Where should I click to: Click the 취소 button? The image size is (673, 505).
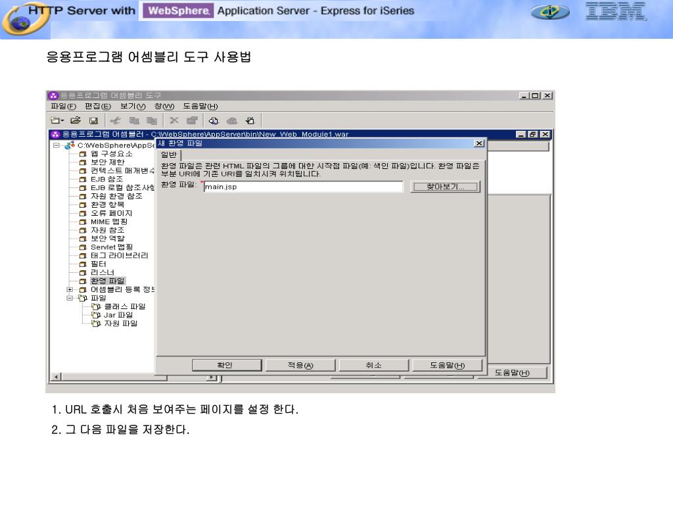pyautogui.click(x=373, y=365)
